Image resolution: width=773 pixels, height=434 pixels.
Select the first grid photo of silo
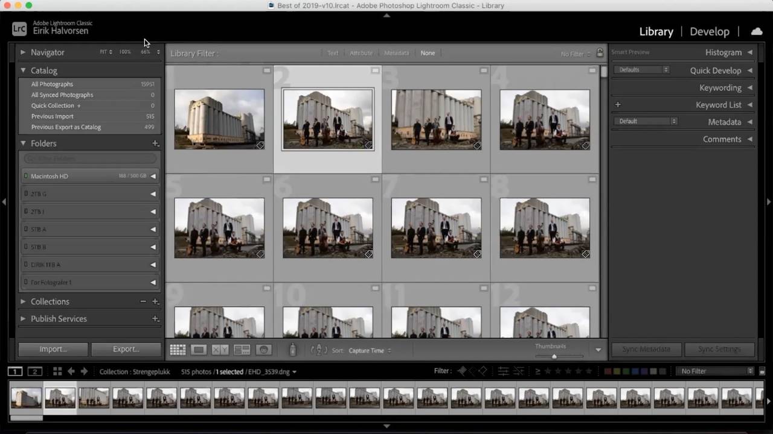pos(219,119)
